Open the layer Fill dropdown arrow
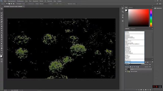The width and height of the screenshot is (163, 91). click(x=152, y=67)
